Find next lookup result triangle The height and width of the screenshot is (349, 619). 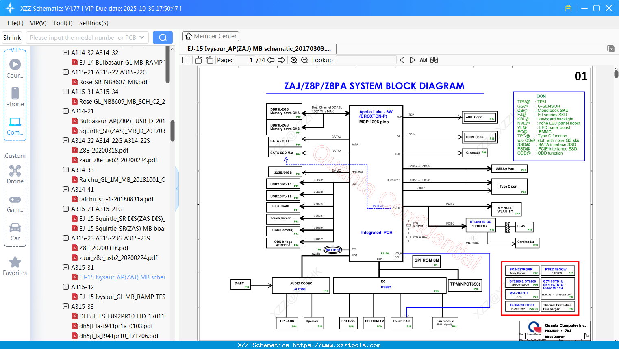(413, 60)
